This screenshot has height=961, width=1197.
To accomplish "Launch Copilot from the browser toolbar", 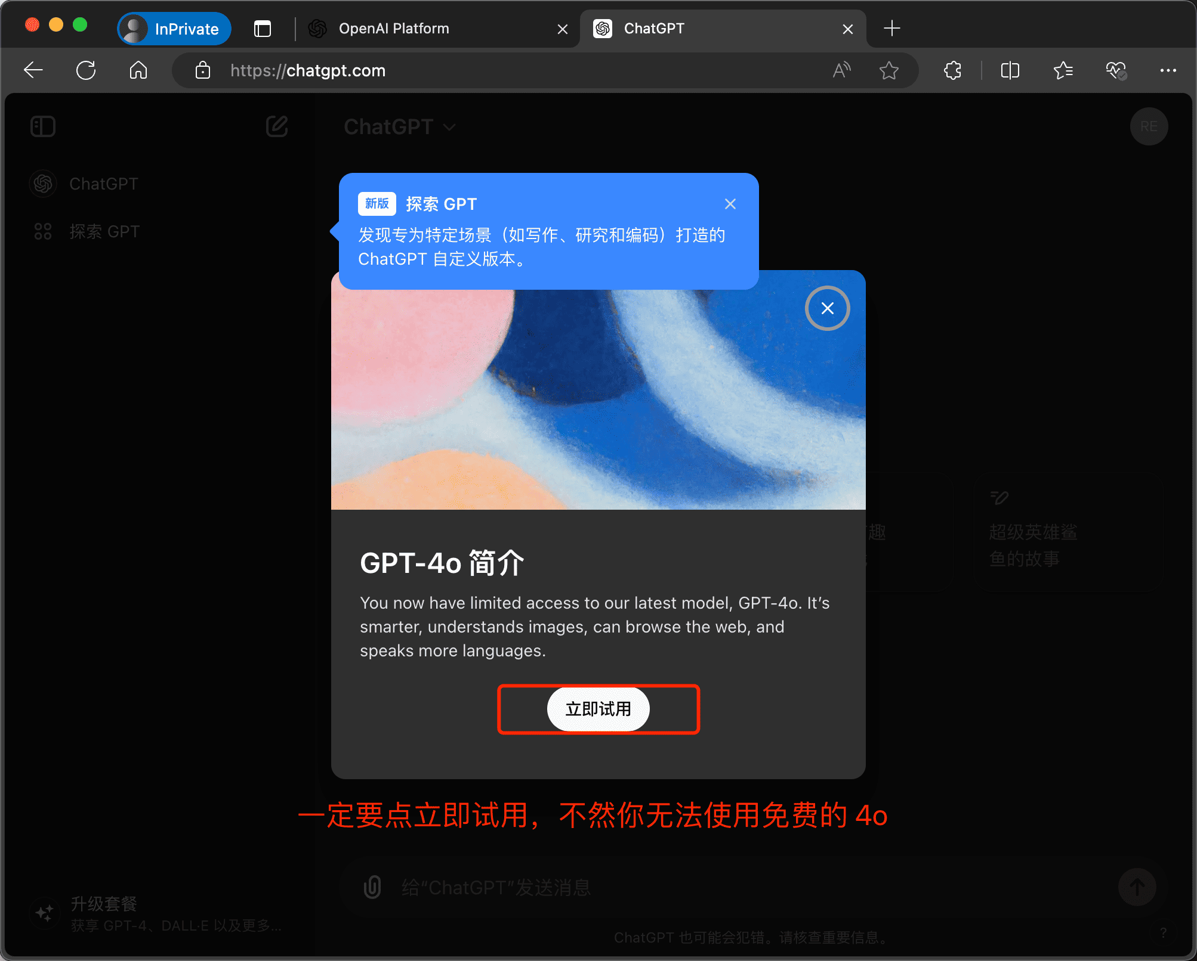I will tap(1115, 70).
